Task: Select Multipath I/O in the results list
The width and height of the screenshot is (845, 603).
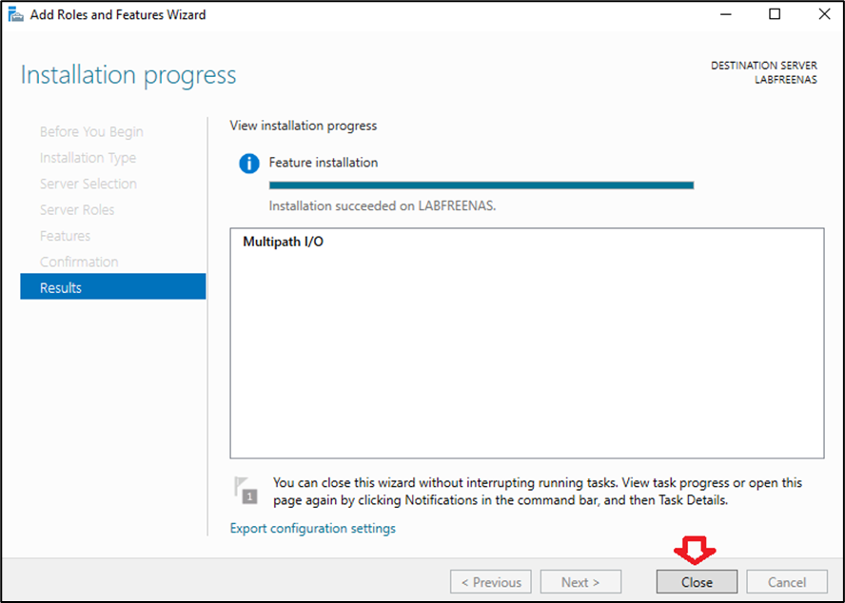Action: click(x=283, y=242)
